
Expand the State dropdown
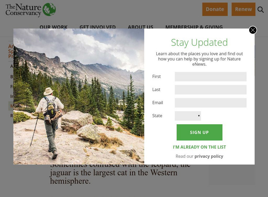[188, 116]
